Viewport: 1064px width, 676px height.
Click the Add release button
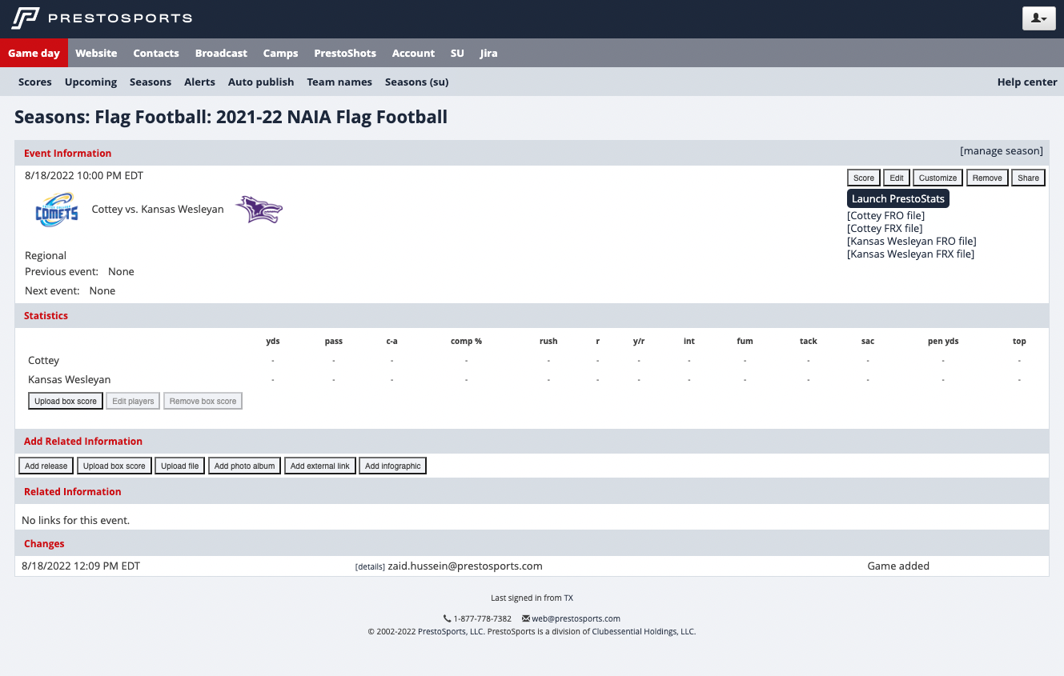click(x=46, y=466)
